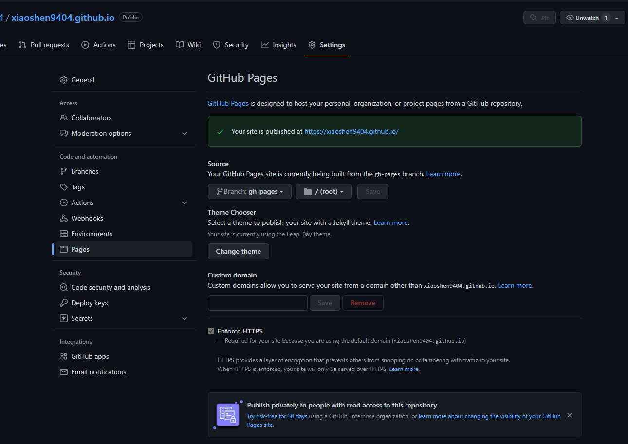Click the Actions tab play icon
Viewport: 628px width, 444px height.
tap(85, 45)
